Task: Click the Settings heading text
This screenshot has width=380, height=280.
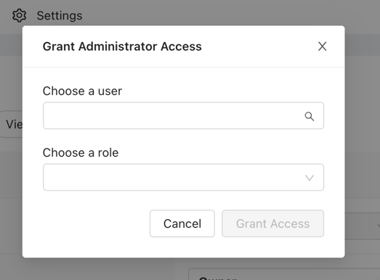Action: [60, 16]
